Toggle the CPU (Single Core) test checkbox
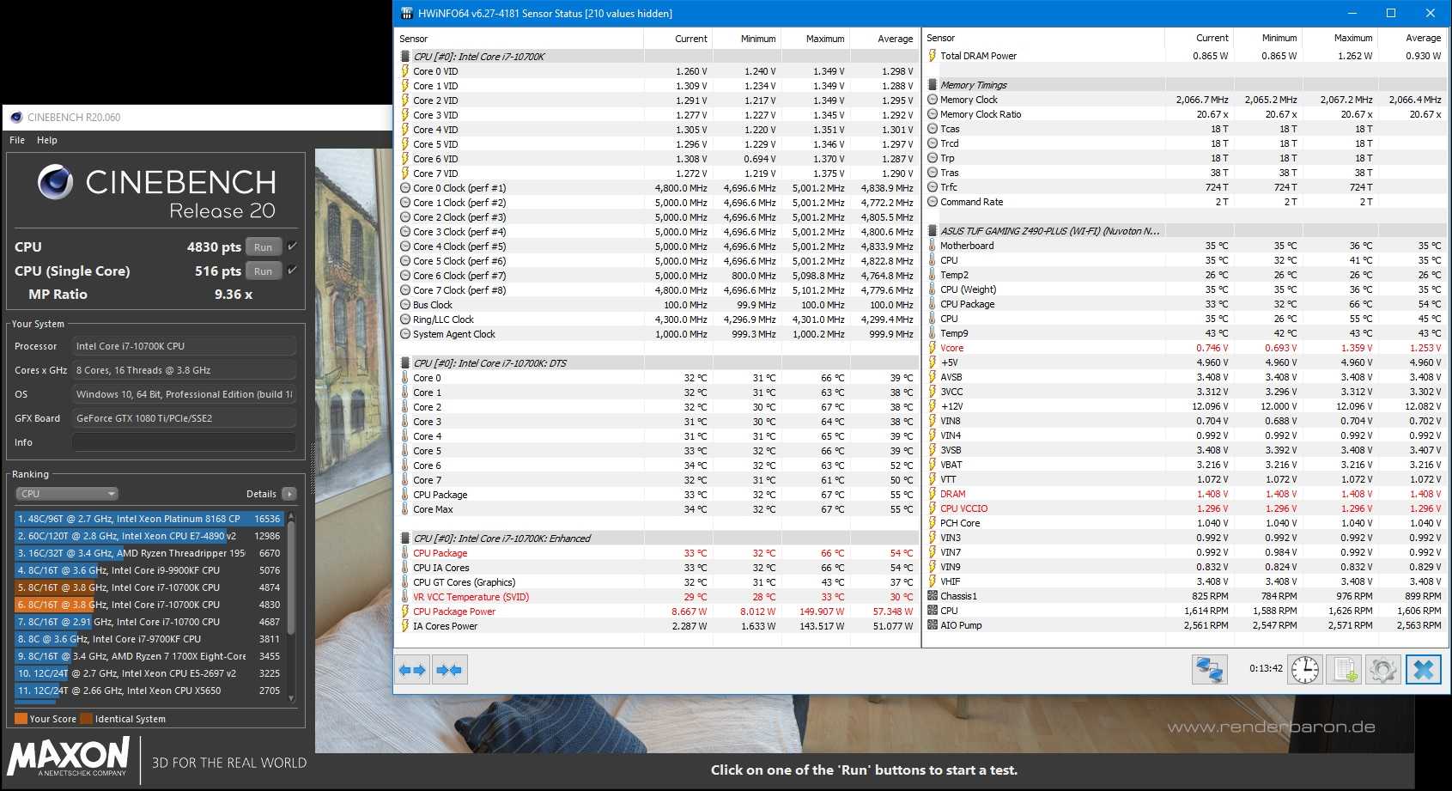1452x791 pixels. tap(293, 271)
